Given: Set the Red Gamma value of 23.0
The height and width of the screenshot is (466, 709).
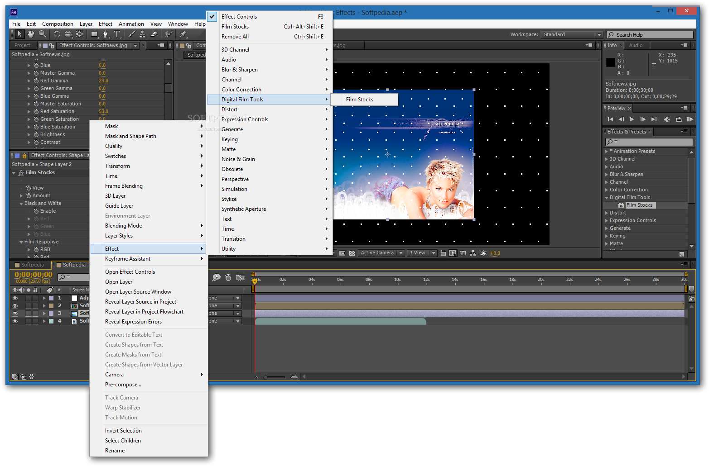Looking at the screenshot, I should coord(103,81).
